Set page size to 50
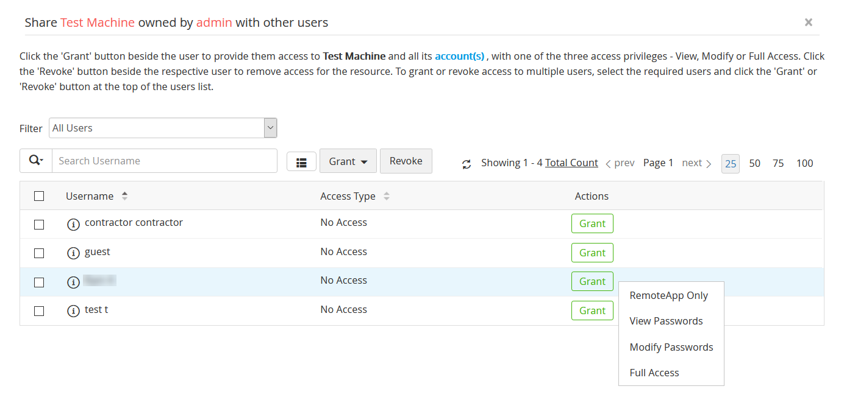The height and width of the screenshot is (414, 844). tap(754, 163)
